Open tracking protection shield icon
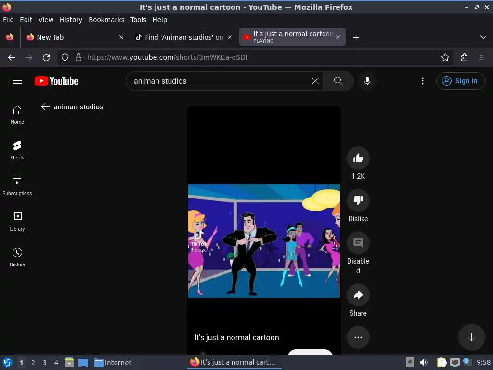493x370 pixels. click(65, 57)
